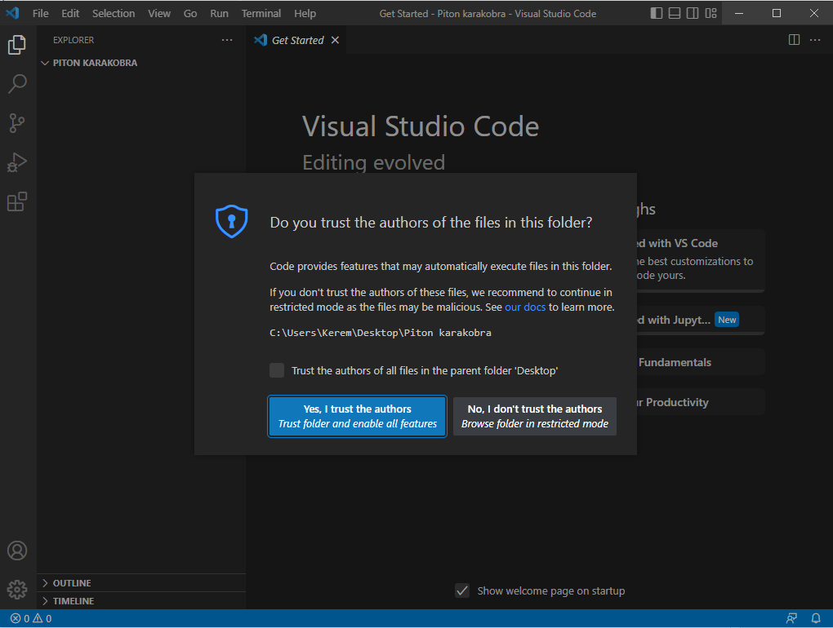Select the Get Started tab
Screen dimensions: 833x628
pos(296,40)
